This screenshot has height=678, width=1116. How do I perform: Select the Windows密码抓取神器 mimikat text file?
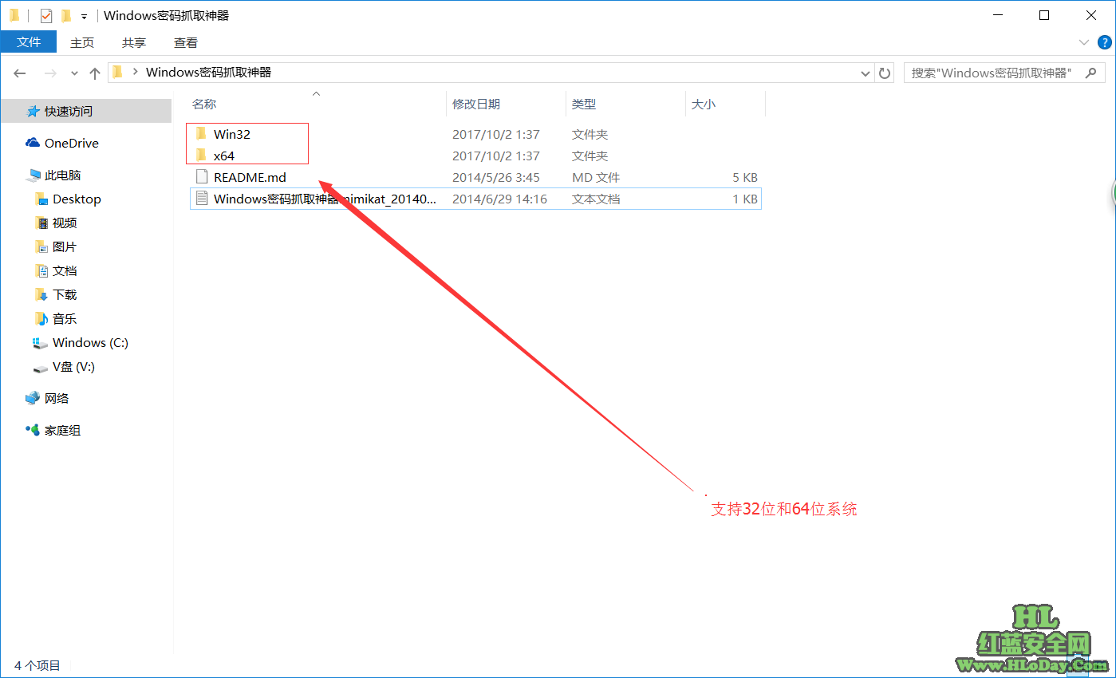coord(475,199)
